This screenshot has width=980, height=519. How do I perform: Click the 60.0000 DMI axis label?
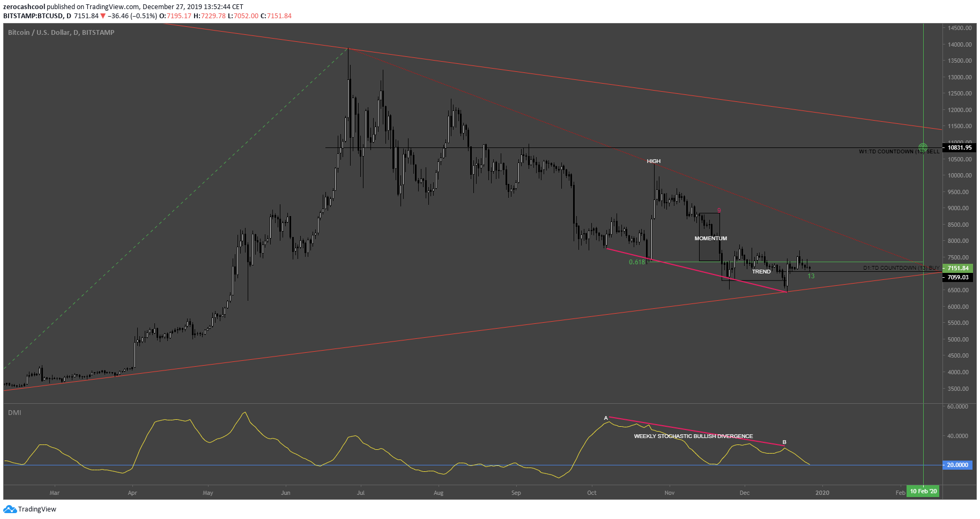coord(957,406)
